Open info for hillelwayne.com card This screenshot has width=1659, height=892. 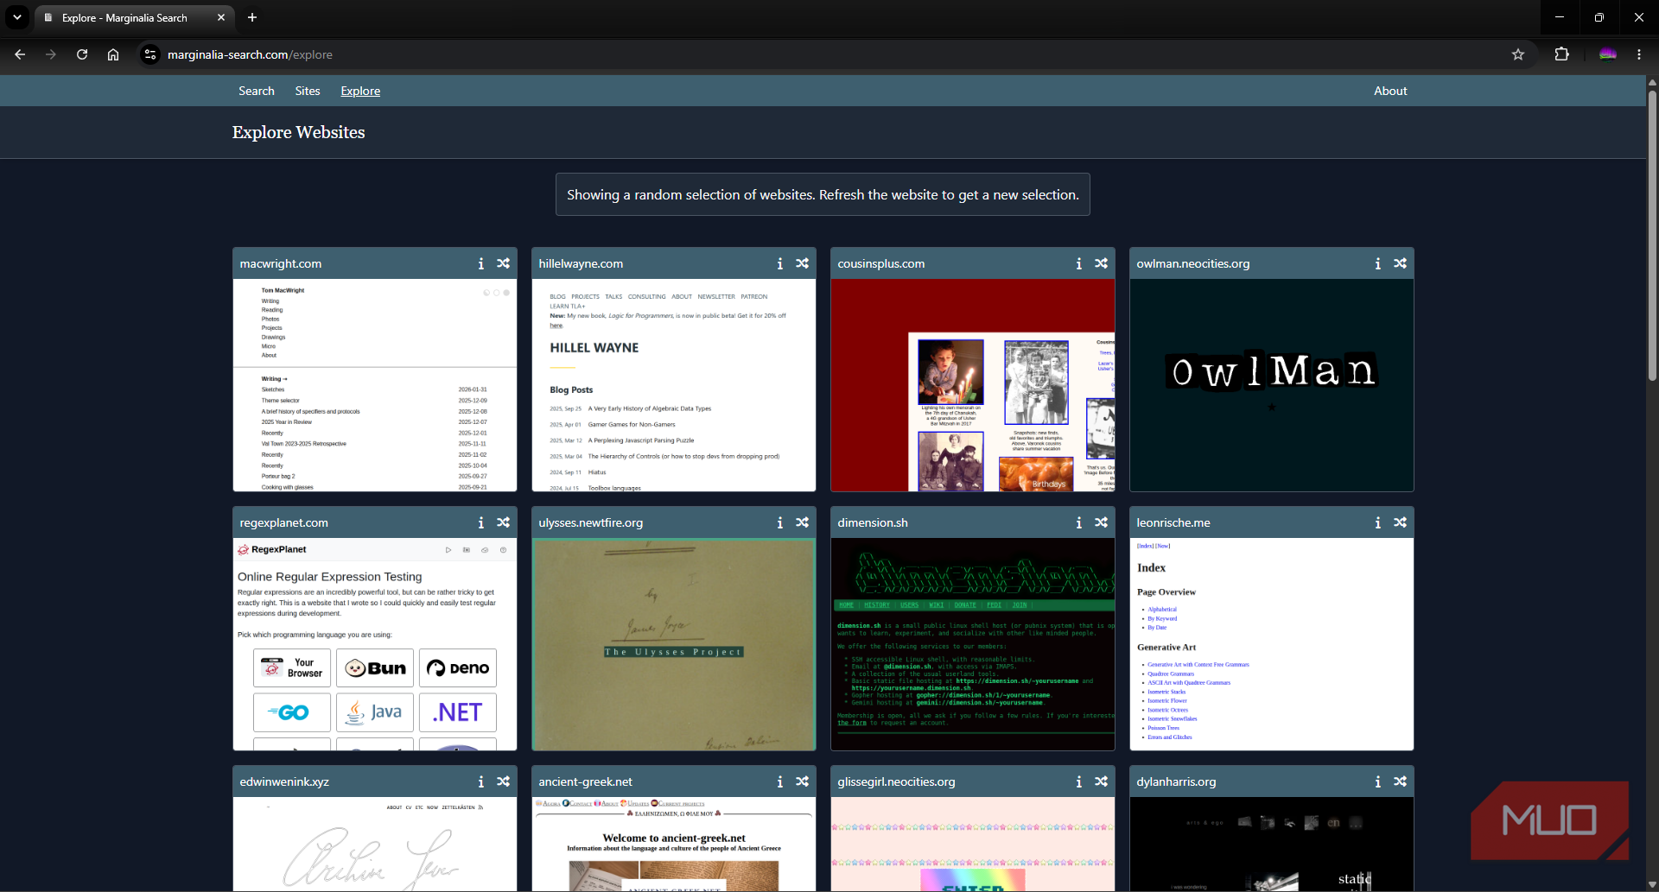pyautogui.click(x=780, y=263)
